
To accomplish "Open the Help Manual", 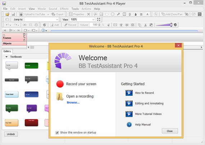I will click(x=138, y=124).
